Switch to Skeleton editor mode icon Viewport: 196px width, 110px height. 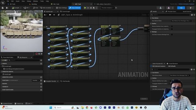point(160,8)
